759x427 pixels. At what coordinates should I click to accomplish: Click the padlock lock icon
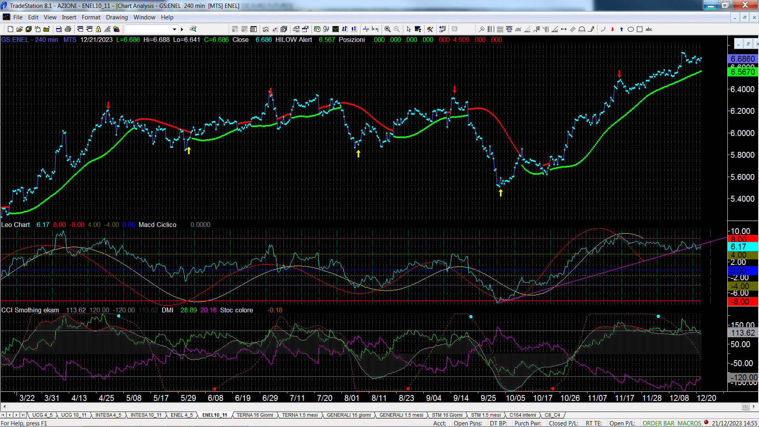[x=98, y=29]
